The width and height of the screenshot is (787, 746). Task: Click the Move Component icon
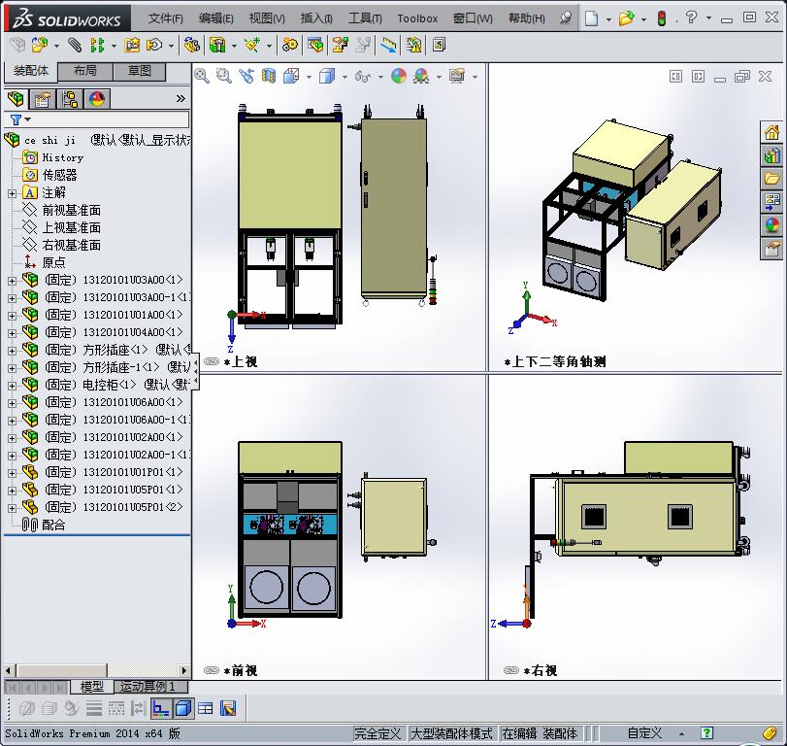coord(154,46)
